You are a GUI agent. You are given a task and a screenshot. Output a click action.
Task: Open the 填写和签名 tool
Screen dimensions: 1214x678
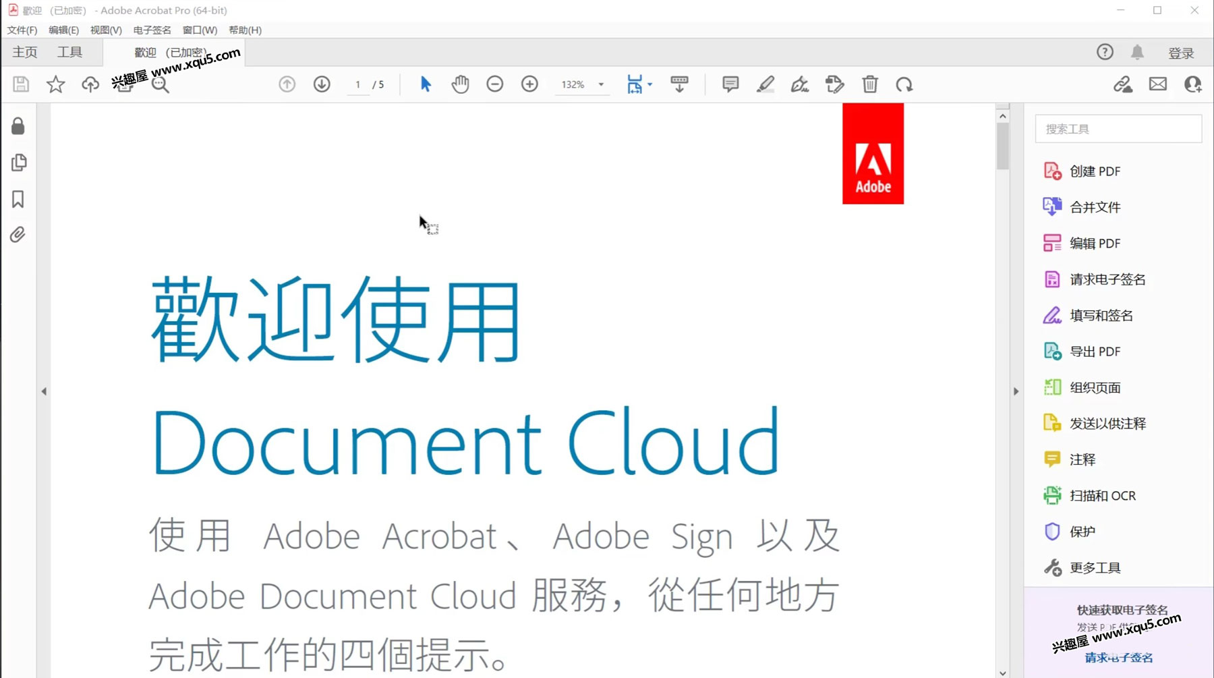point(1088,316)
